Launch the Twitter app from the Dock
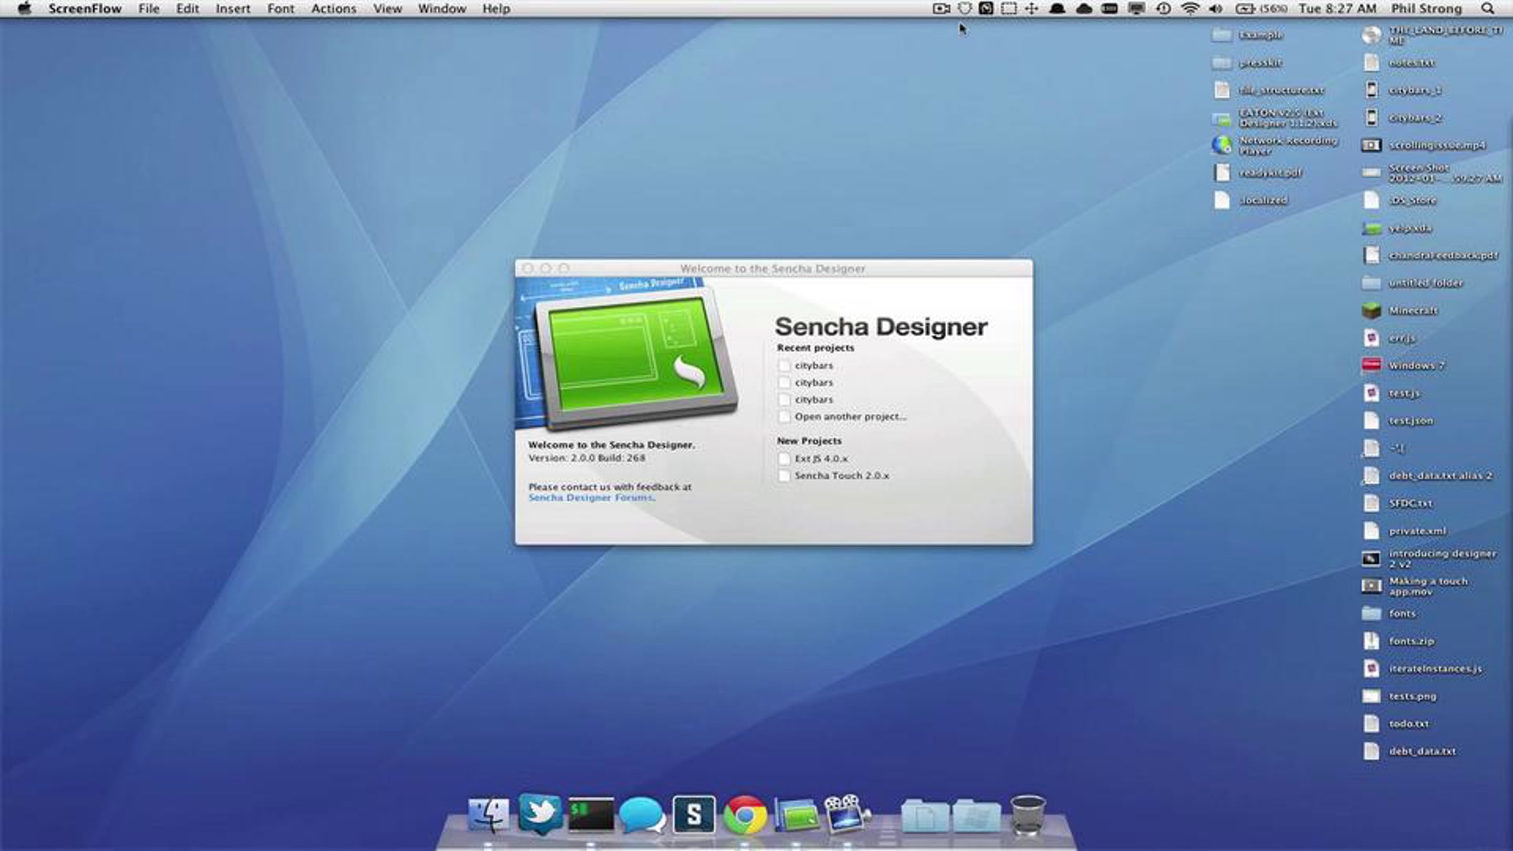This screenshot has height=851, width=1513. [x=540, y=814]
